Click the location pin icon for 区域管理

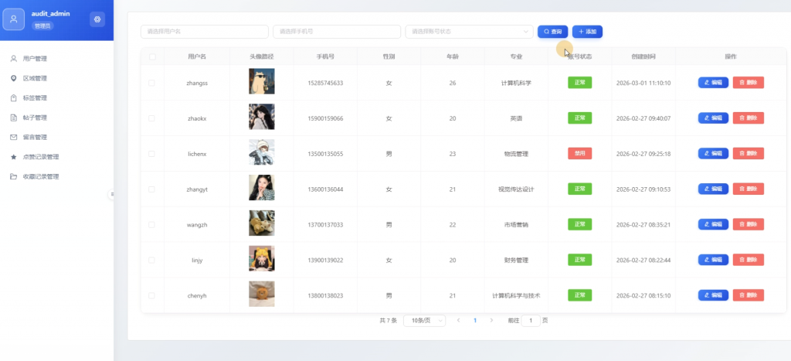tap(14, 78)
